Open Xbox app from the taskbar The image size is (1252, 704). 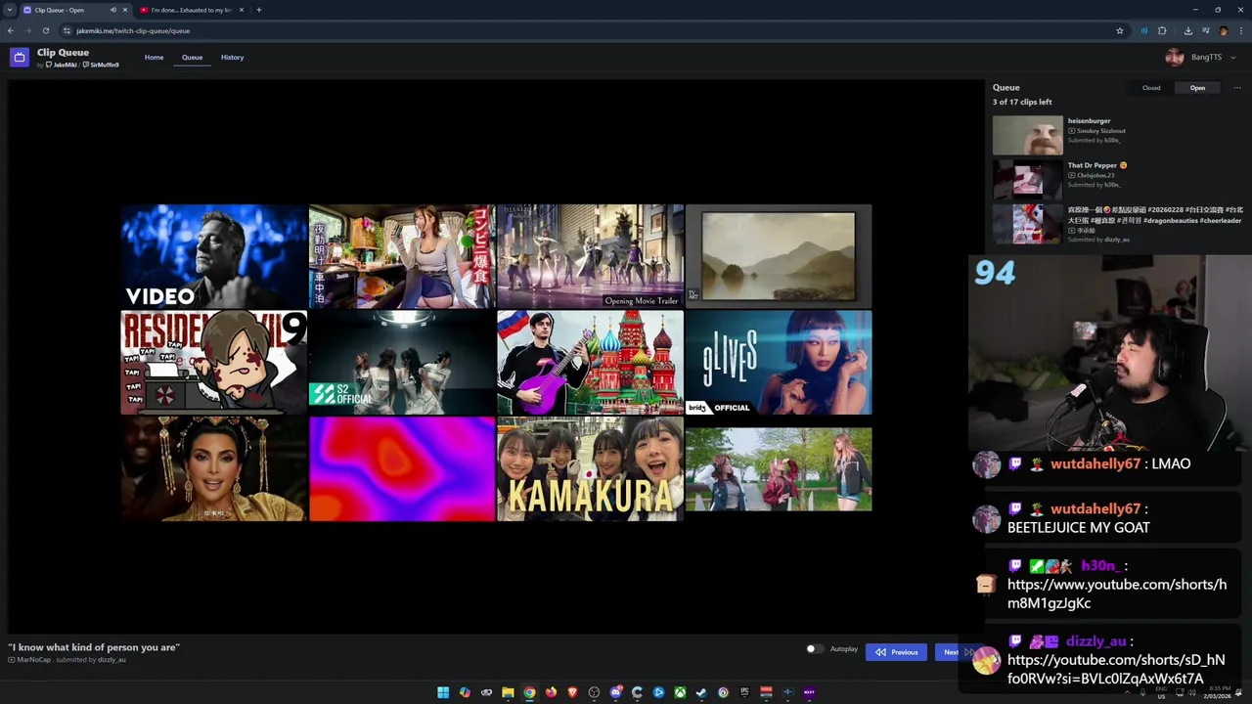680,692
